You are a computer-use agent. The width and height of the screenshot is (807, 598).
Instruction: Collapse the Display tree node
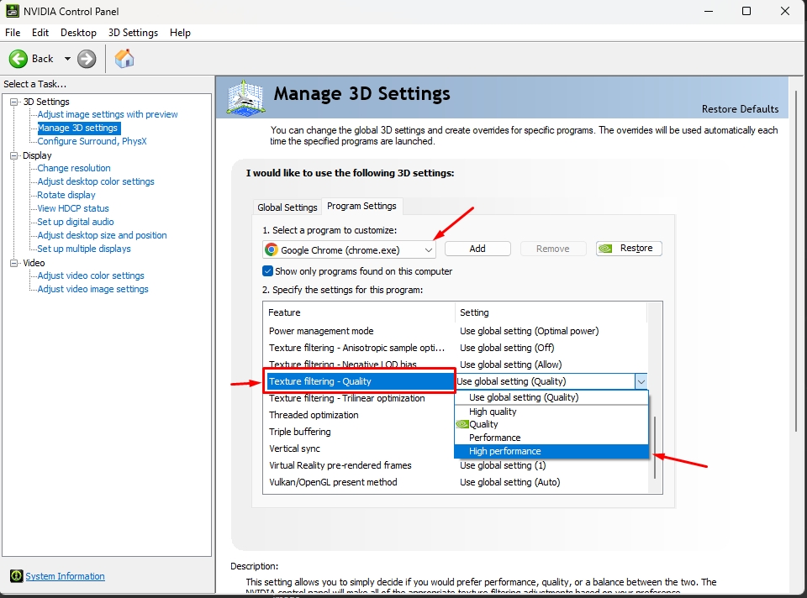pyautogui.click(x=13, y=155)
